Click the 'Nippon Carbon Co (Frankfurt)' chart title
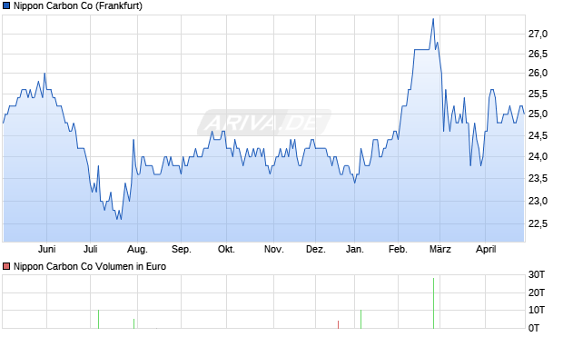Viewport: 563px width, 337px height. (78, 6)
